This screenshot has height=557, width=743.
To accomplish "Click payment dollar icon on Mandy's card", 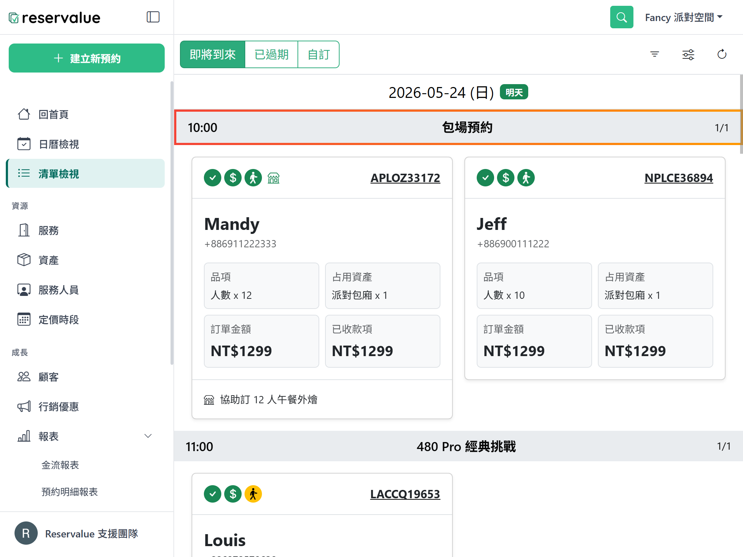I will [233, 178].
